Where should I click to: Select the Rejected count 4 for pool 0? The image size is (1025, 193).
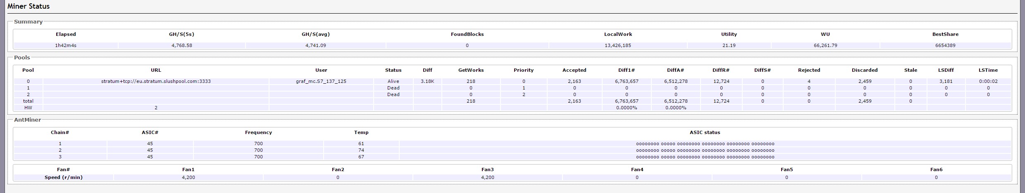coord(809,81)
